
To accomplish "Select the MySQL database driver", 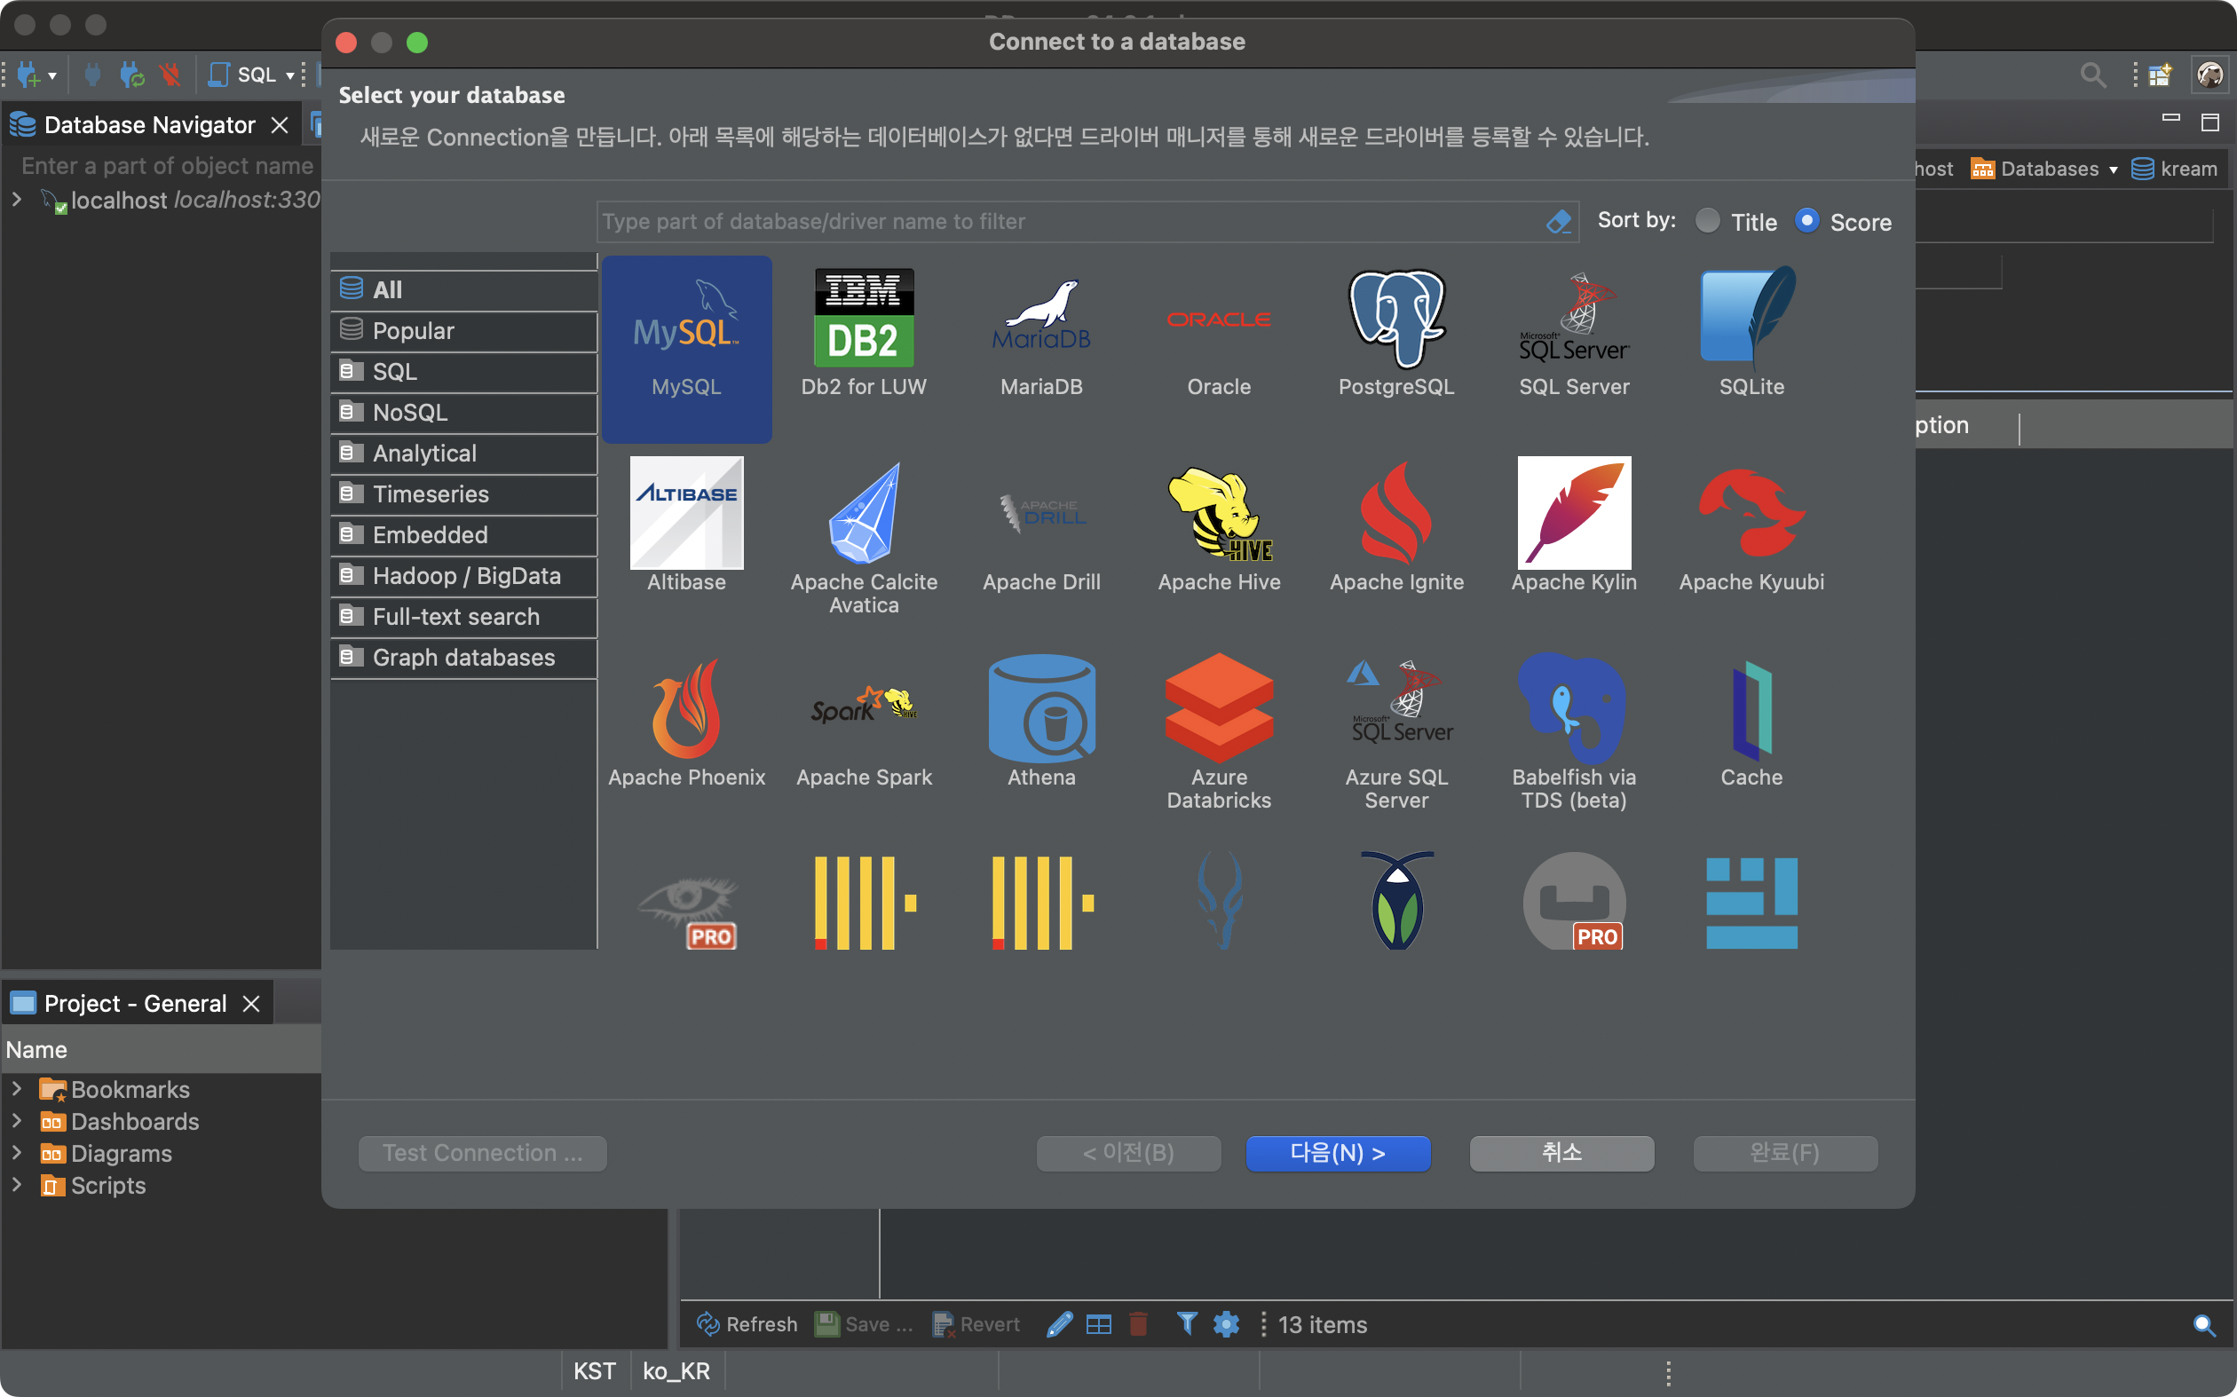I will [685, 348].
